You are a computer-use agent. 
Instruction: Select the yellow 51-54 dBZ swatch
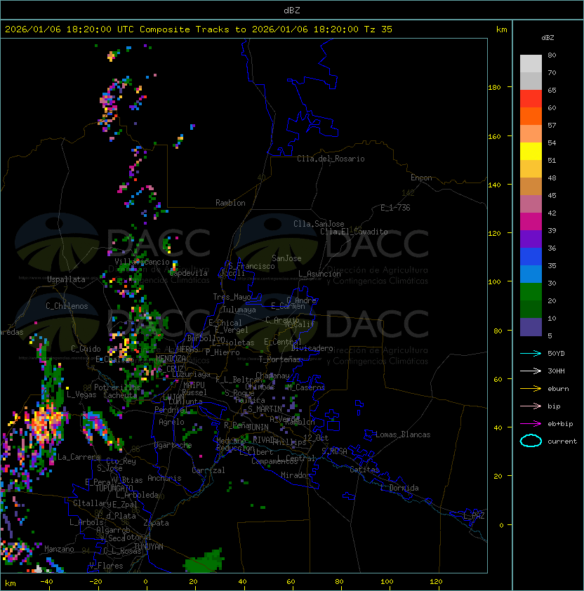click(531, 151)
